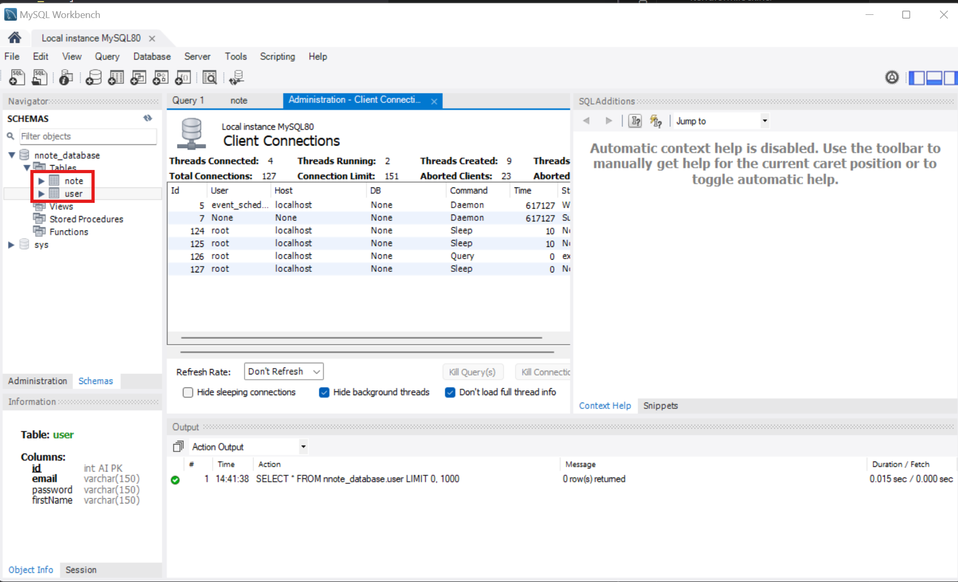Switch to the Context Help tab

click(605, 406)
